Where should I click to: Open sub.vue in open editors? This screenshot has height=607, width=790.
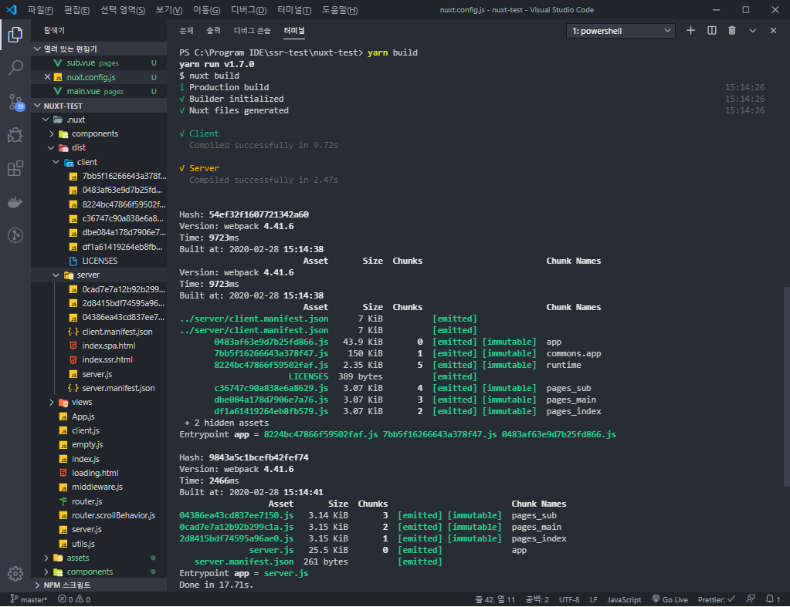coord(99,63)
